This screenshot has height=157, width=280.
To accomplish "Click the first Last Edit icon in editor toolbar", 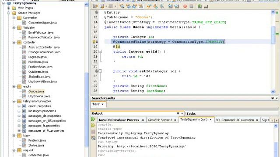I will [x=95, y=7].
